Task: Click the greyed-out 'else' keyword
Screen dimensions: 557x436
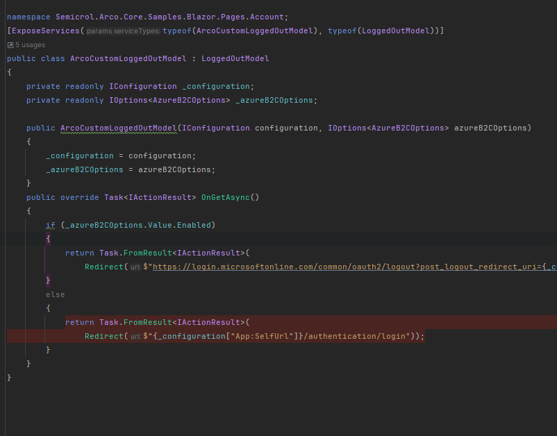Action: tap(55, 294)
